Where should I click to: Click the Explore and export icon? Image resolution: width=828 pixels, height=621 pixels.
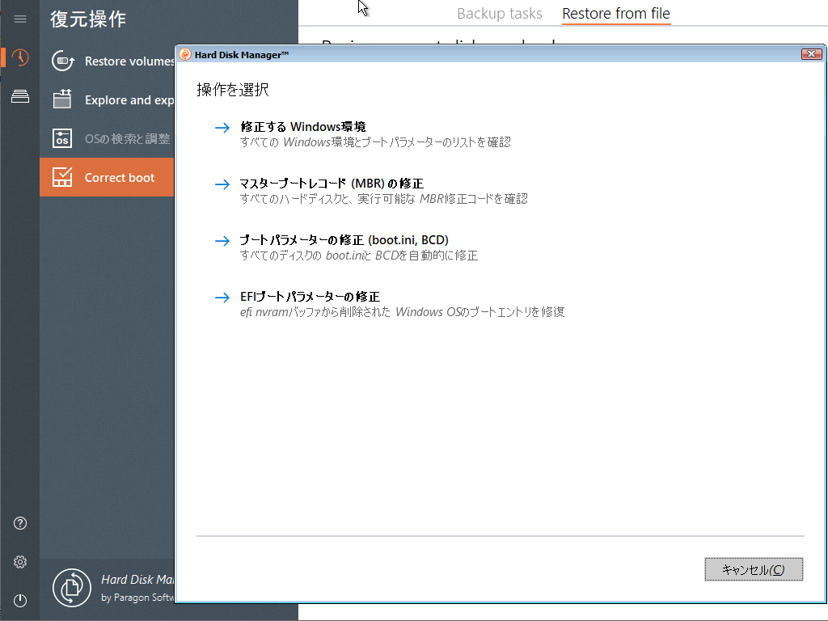point(62,99)
